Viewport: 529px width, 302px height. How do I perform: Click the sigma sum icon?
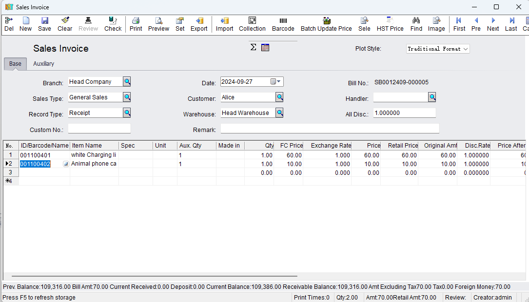coord(253,47)
